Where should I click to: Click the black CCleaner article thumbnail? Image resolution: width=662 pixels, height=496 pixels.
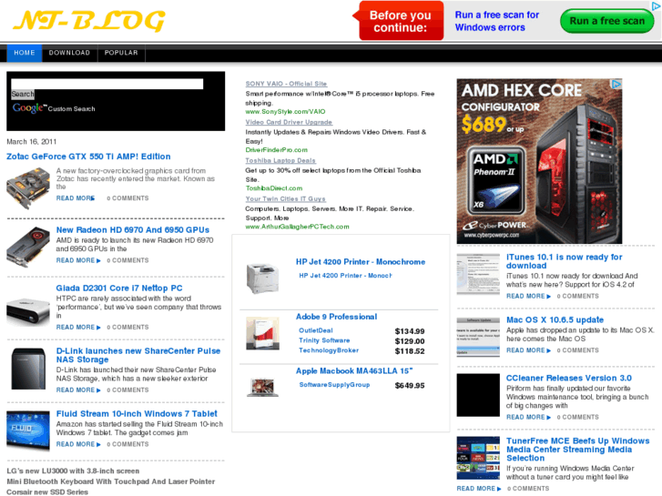[x=478, y=395]
